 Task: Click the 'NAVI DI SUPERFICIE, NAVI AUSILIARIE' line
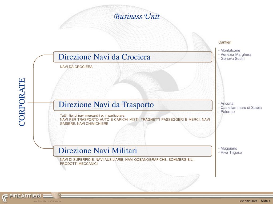127,160
